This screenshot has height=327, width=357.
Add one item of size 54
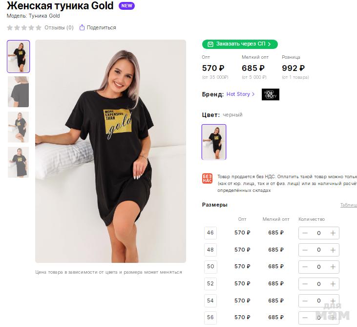click(x=333, y=301)
